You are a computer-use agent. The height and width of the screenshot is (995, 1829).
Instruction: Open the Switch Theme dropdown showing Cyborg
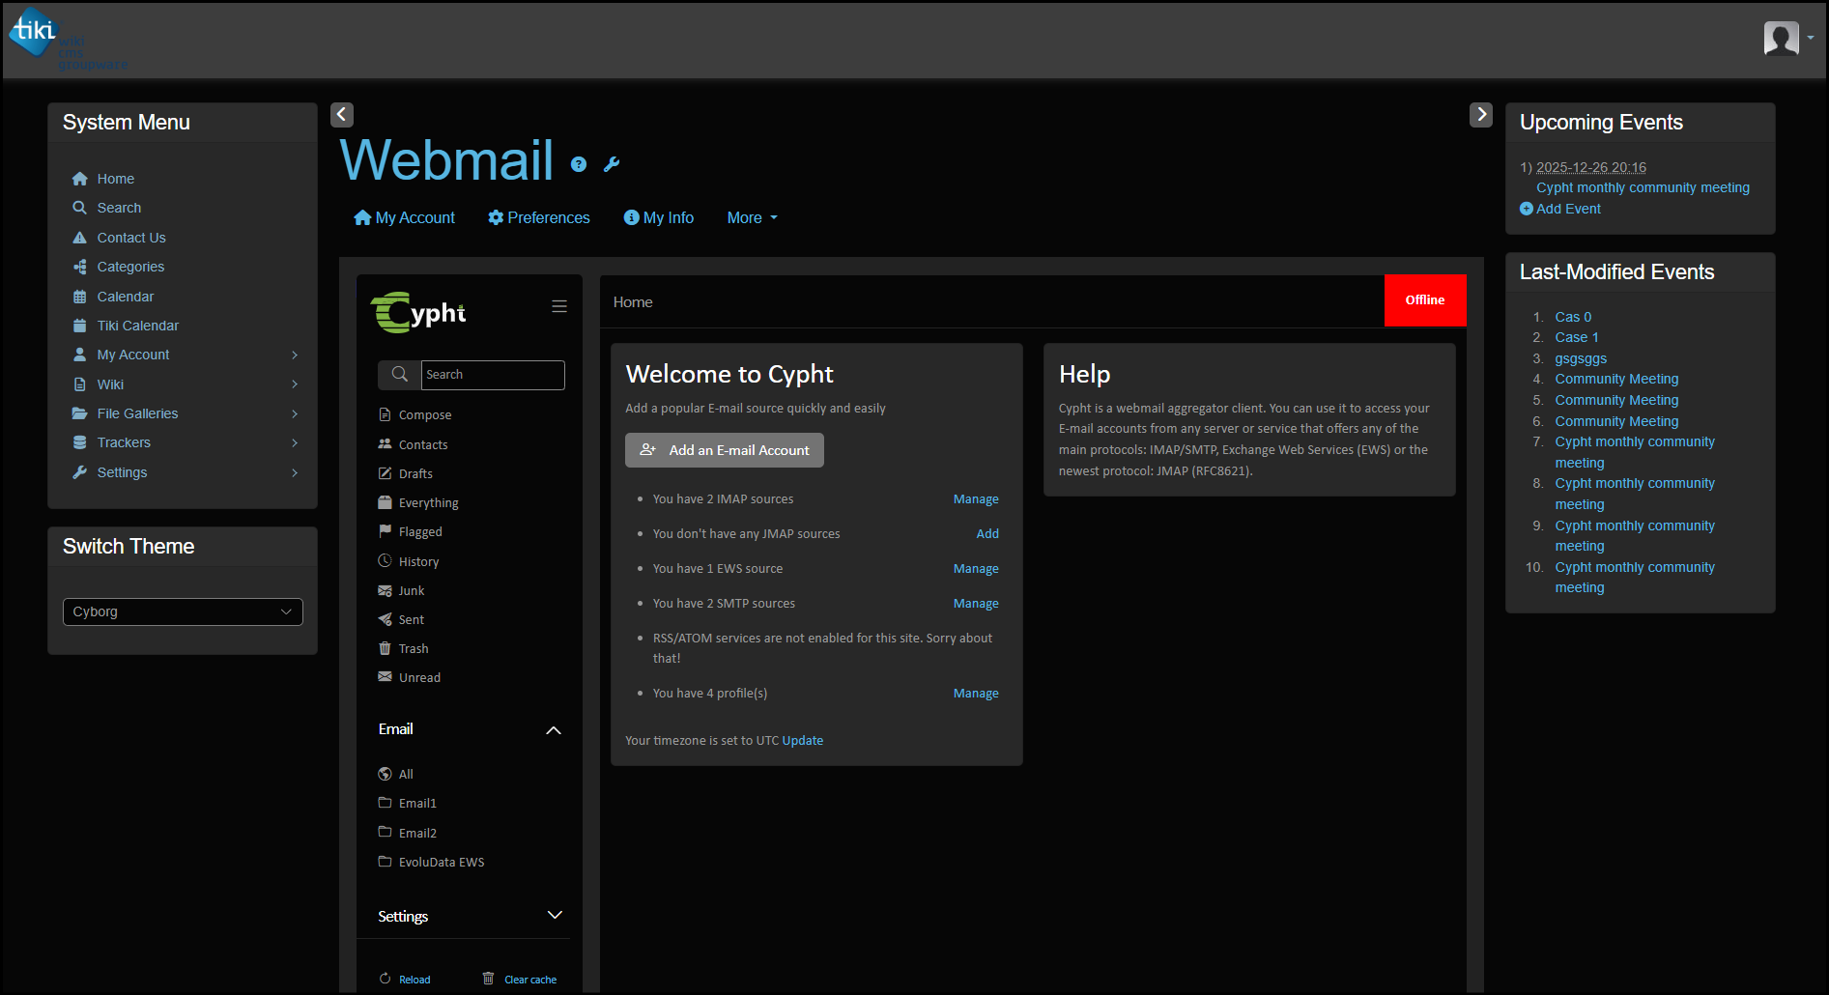coord(182,611)
